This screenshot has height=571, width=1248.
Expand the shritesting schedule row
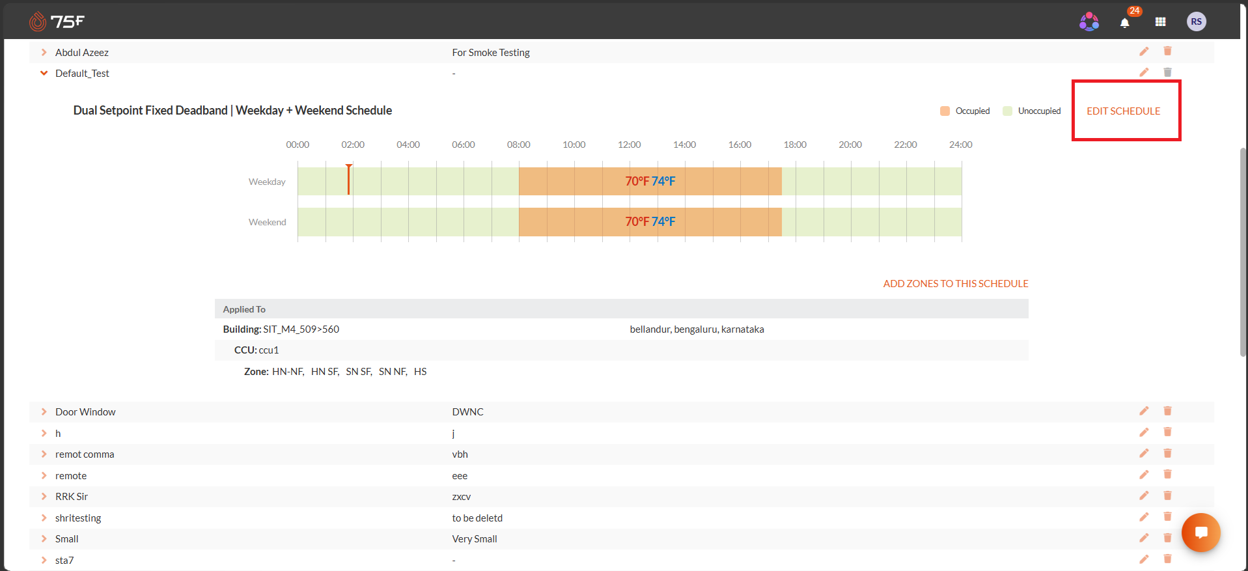(44, 518)
